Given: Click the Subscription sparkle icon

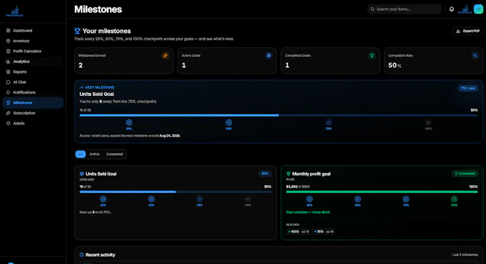Looking at the screenshot, I should pyautogui.click(x=9, y=113).
